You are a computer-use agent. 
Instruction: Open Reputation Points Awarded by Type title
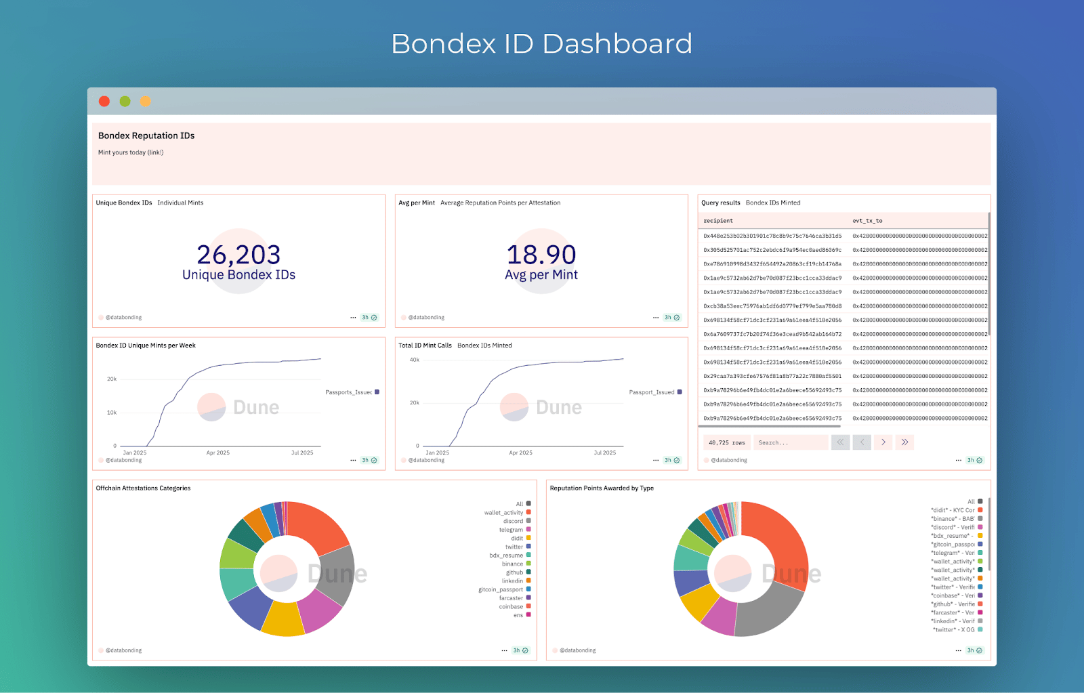(602, 488)
